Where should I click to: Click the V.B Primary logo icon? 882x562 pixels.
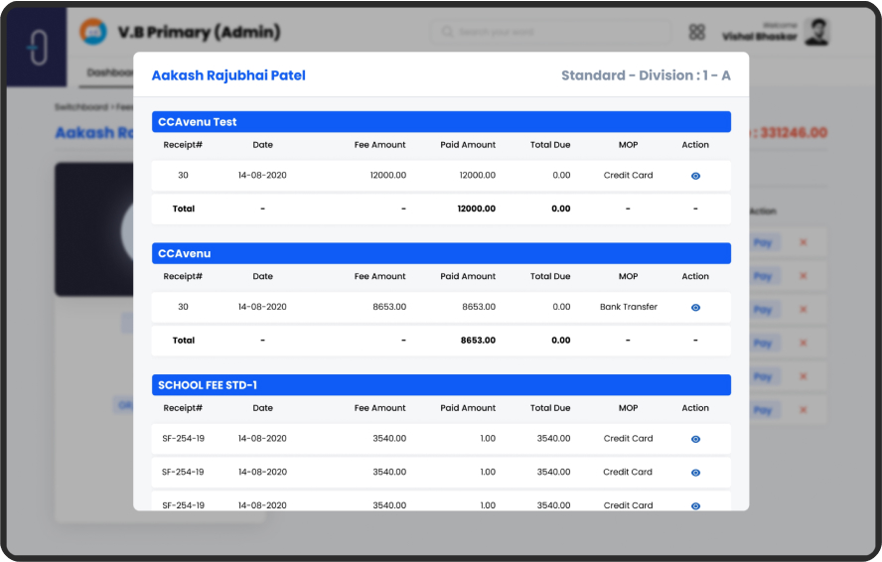point(92,32)
